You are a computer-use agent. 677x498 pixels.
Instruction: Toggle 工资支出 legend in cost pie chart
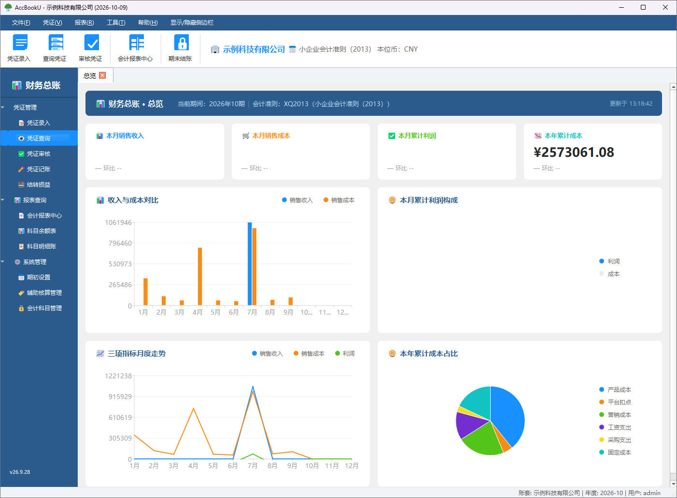(615, 428)
